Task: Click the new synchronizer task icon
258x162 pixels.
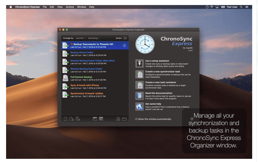Action: point(139,74)
